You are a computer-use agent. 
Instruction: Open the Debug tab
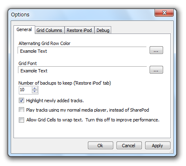(103, 30)
